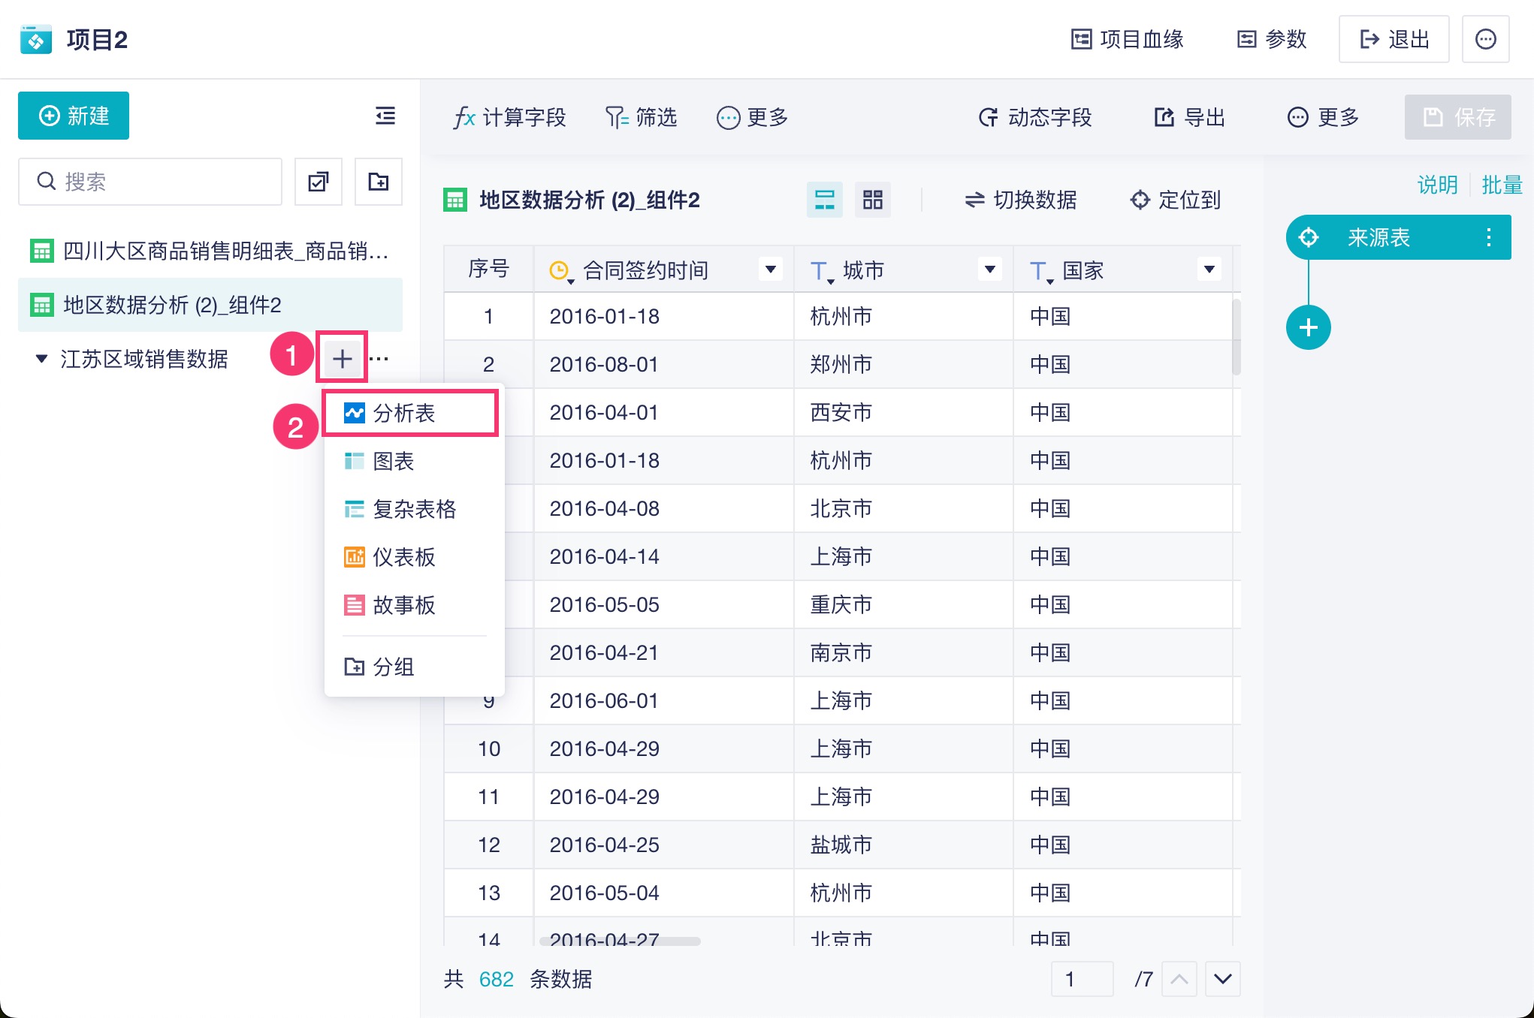Choose 仪表板 in the popup menu

pyautogui.click(x=404, y=557)
